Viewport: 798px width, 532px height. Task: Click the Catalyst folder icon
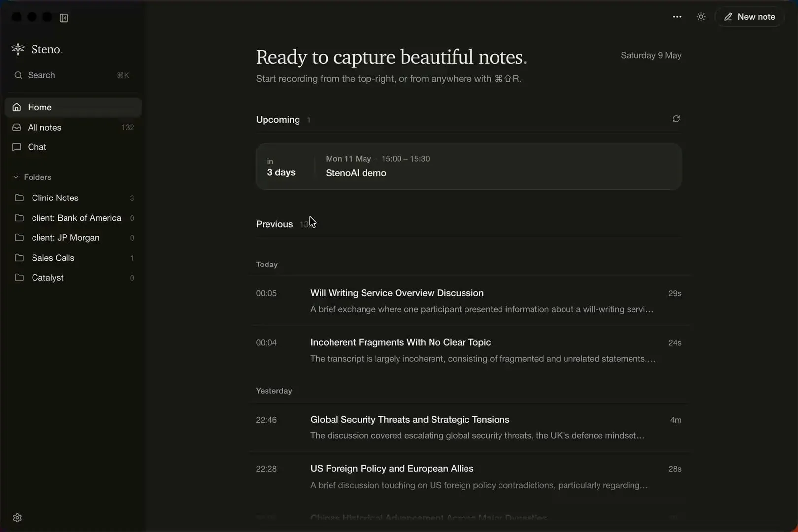click(x=19, y=278)
